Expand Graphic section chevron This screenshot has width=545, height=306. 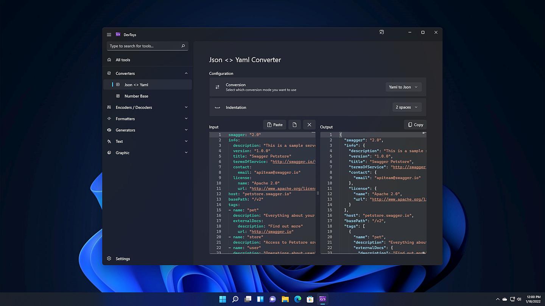pyautogui.click(x=186, y=153)
